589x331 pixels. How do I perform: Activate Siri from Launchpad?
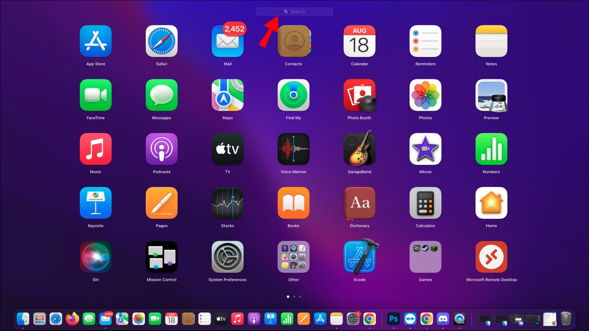[95, 257]
